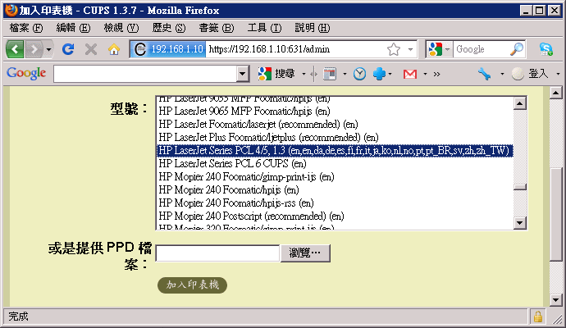
Task: Click the Google Toolbar 搜尋 icon
Action: [265, 74]
